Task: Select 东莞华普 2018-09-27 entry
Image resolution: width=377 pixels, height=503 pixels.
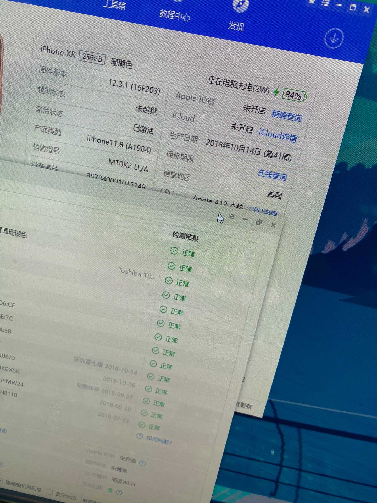Action: 105,391
